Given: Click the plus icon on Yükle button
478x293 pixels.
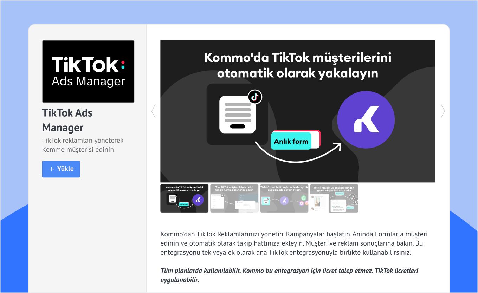Looking at the screenshot, I should coord(52,169).
